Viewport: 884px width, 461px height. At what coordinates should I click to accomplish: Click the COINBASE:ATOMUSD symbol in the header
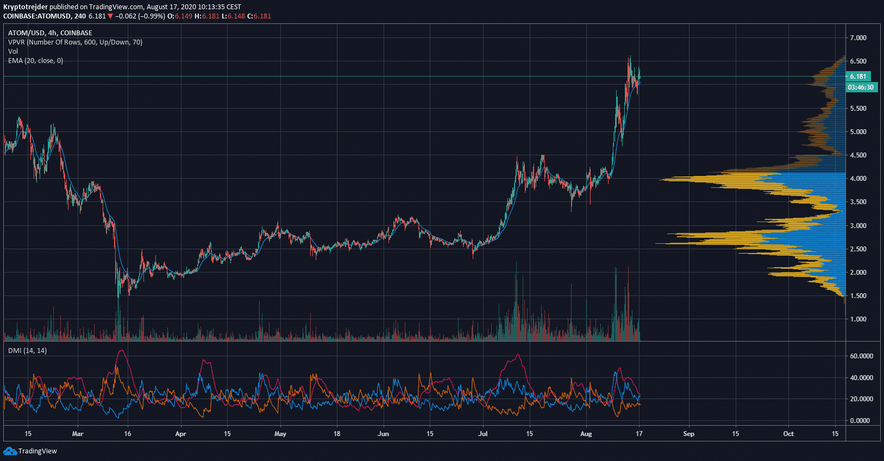tap(38, 16)
